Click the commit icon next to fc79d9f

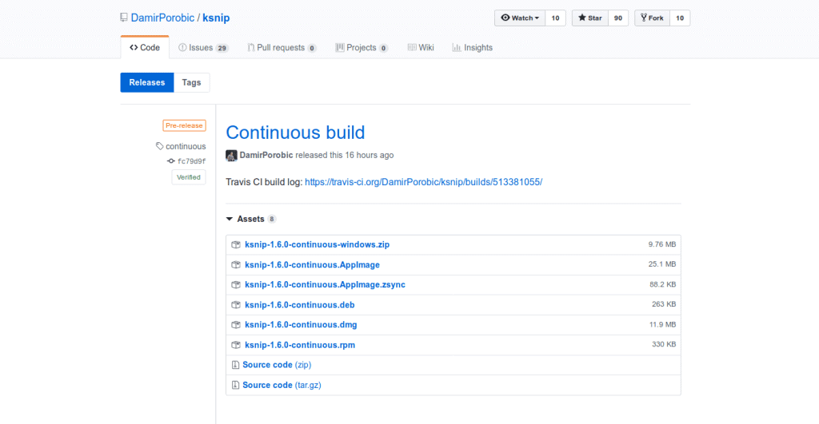click(171, 160)
